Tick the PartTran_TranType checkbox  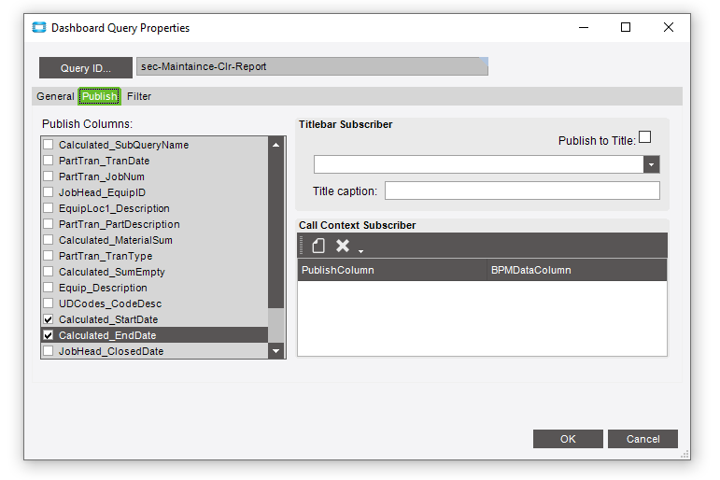[x=49, y=256]
